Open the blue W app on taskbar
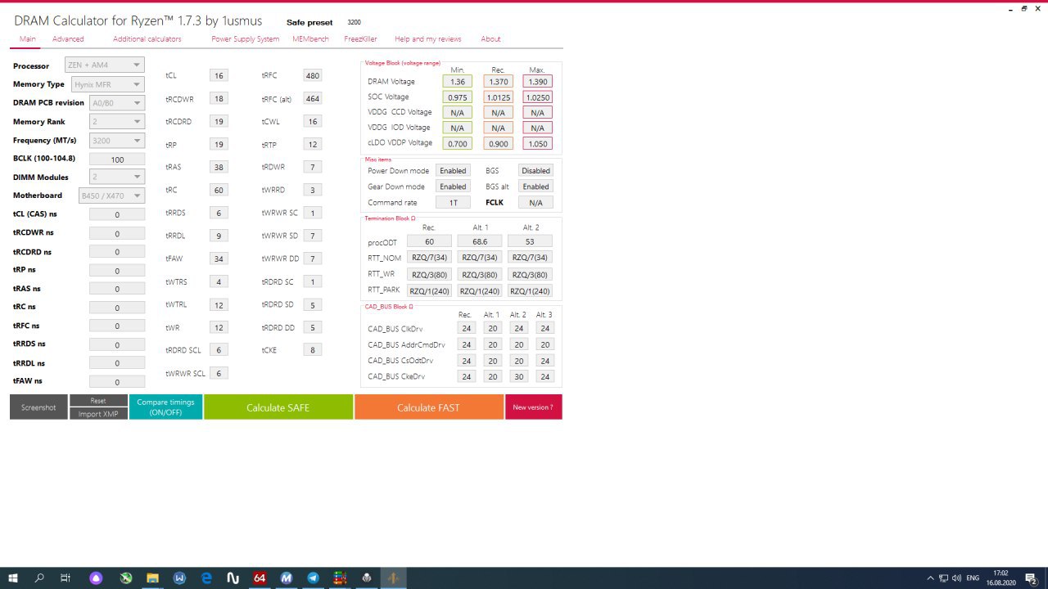The width and height of the screenshot is (1048, 589). [x=179, y=578]
